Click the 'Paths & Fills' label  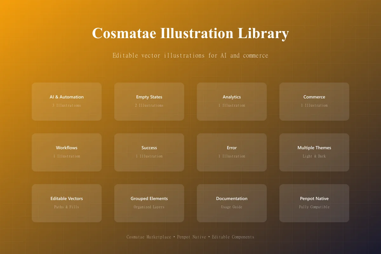click(67, 207)
